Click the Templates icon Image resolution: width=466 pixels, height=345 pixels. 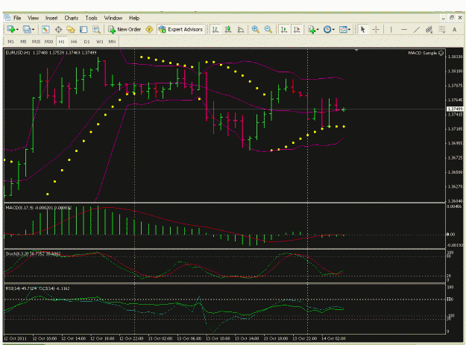click(x=343, y=29)
